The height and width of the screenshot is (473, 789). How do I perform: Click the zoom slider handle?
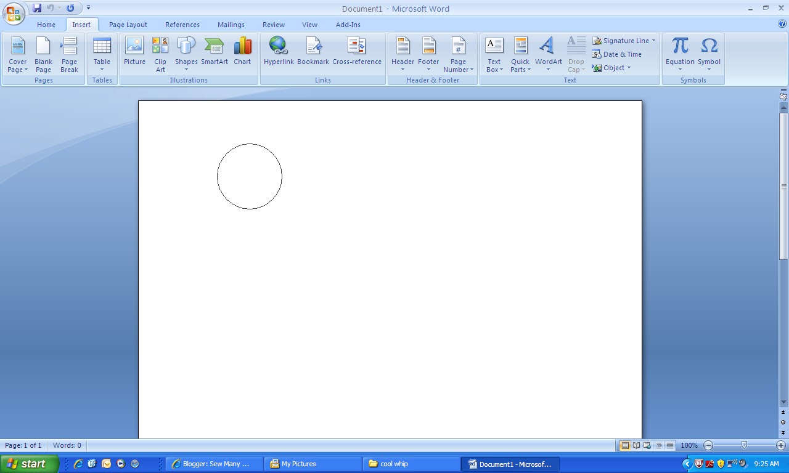744,445
